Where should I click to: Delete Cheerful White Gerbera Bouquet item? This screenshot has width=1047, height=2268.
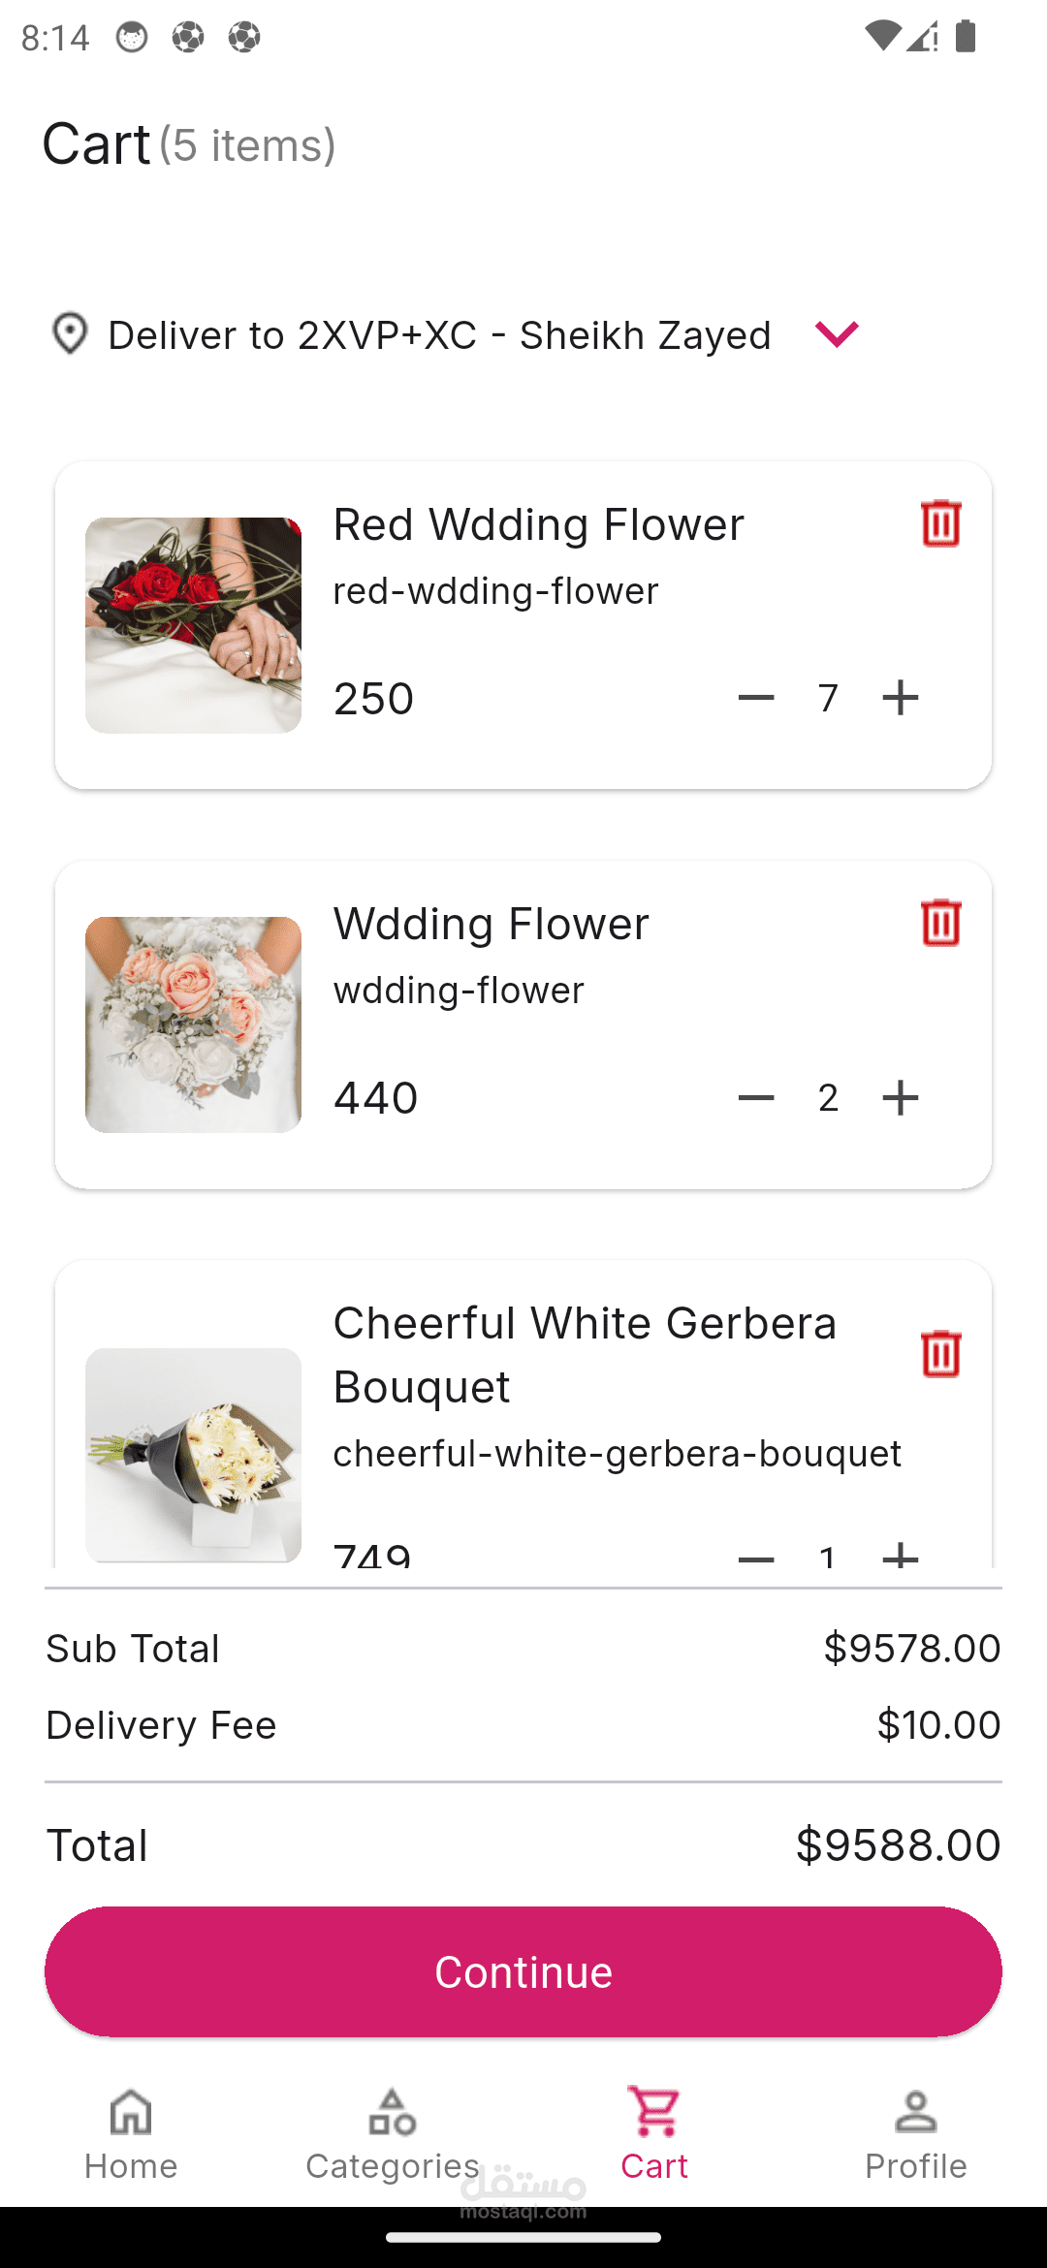pyautogui.click(x=940, y=1354)
